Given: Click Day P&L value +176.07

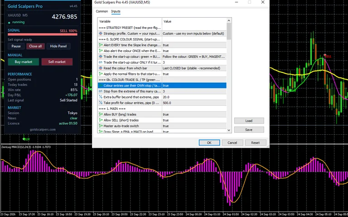Looking at the screenshot, I should coord(72,95).
